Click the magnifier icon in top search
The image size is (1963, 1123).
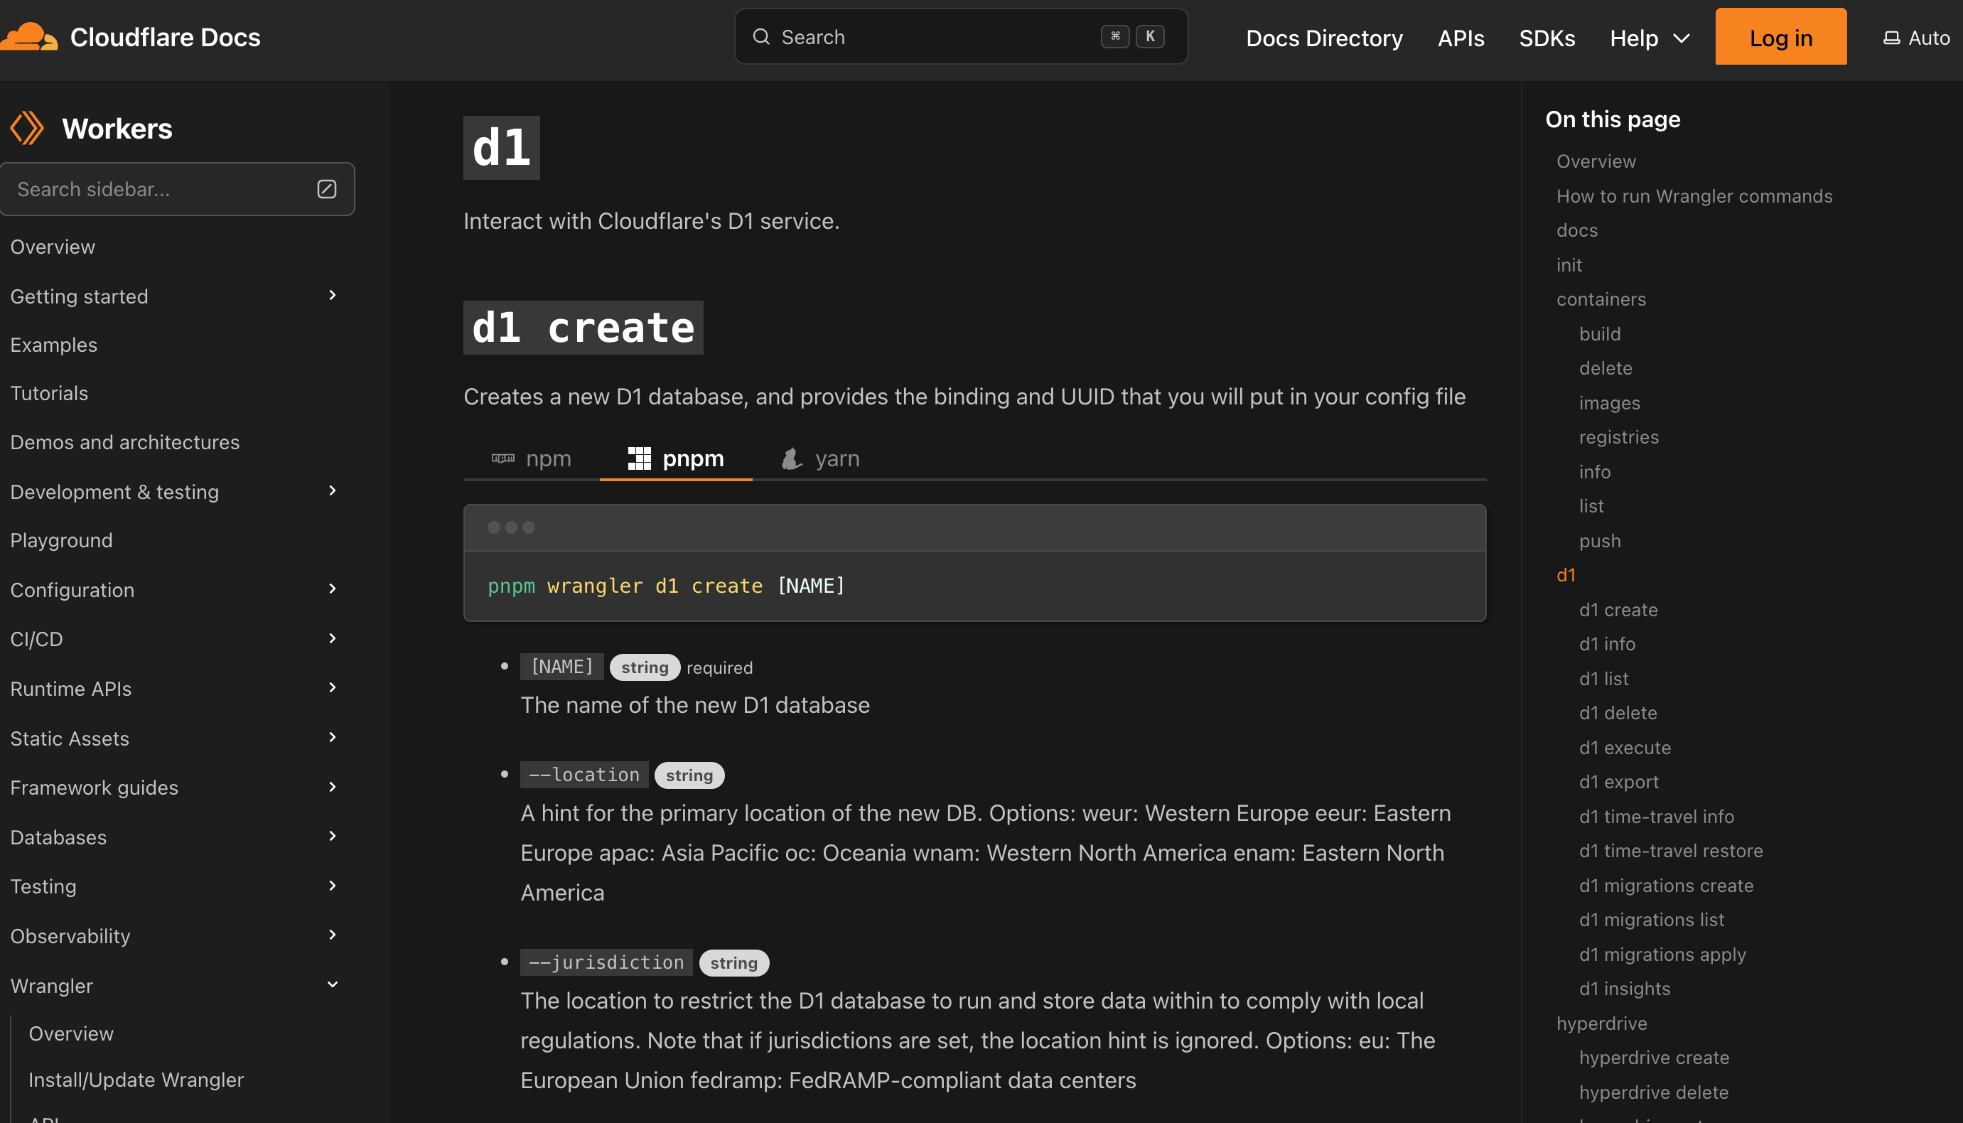click(761, 37)
